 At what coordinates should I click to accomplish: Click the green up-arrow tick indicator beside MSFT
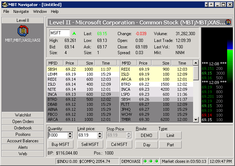coord(74,33)
